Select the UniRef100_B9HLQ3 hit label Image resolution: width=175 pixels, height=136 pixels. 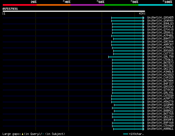tap(160, 24)
